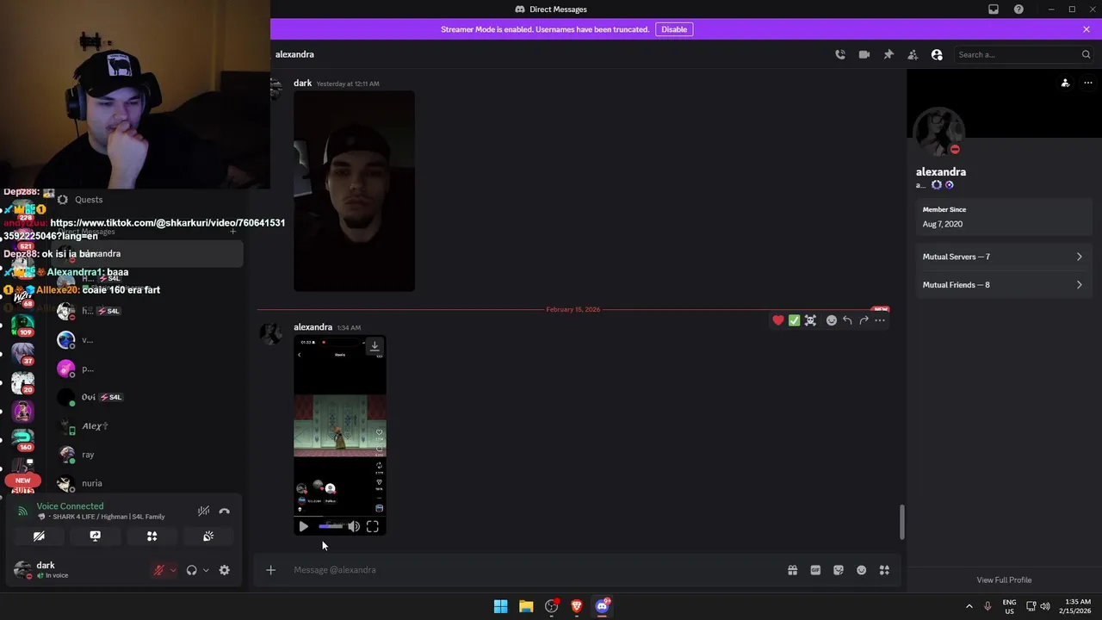The height and width of the screenshot is (620, 1102).
Task: Open alexandra's profile avatar in panel
Action: point(939,133)
